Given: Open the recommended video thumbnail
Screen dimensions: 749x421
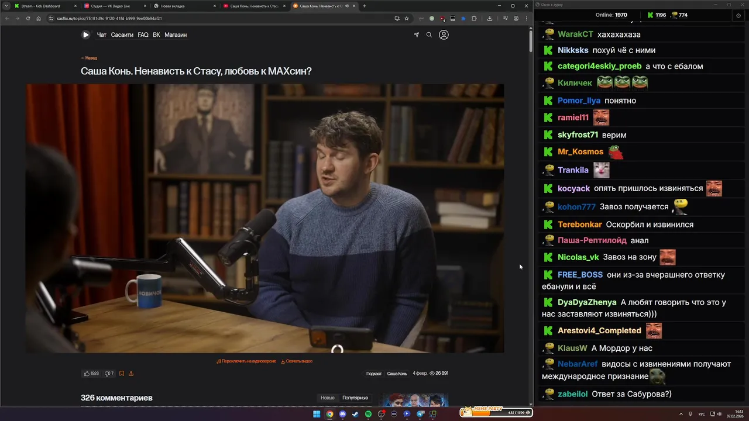Looking at the screenshot, I should pyautogui.click(x=413, y=400).
